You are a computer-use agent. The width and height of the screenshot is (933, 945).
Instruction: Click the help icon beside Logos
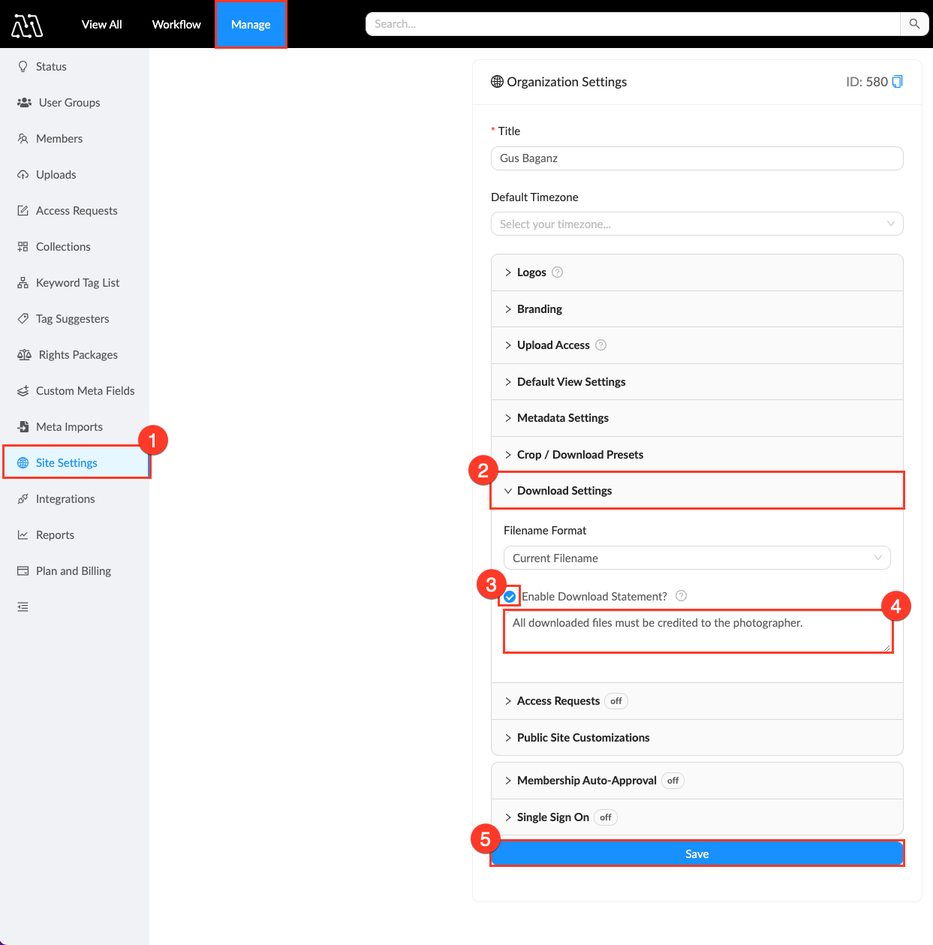pos(557,272)
